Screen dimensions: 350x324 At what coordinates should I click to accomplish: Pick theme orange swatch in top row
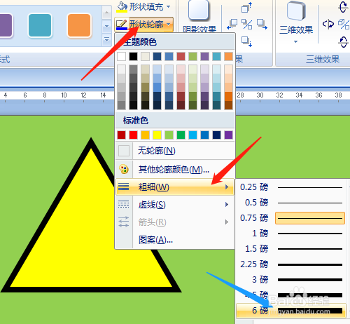[x=228, y=56]
